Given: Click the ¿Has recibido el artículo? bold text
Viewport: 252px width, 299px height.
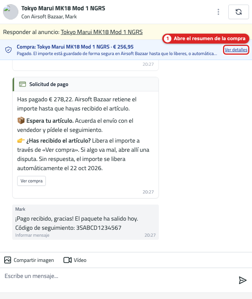Looking at the screenshot, I should [58, 141].
